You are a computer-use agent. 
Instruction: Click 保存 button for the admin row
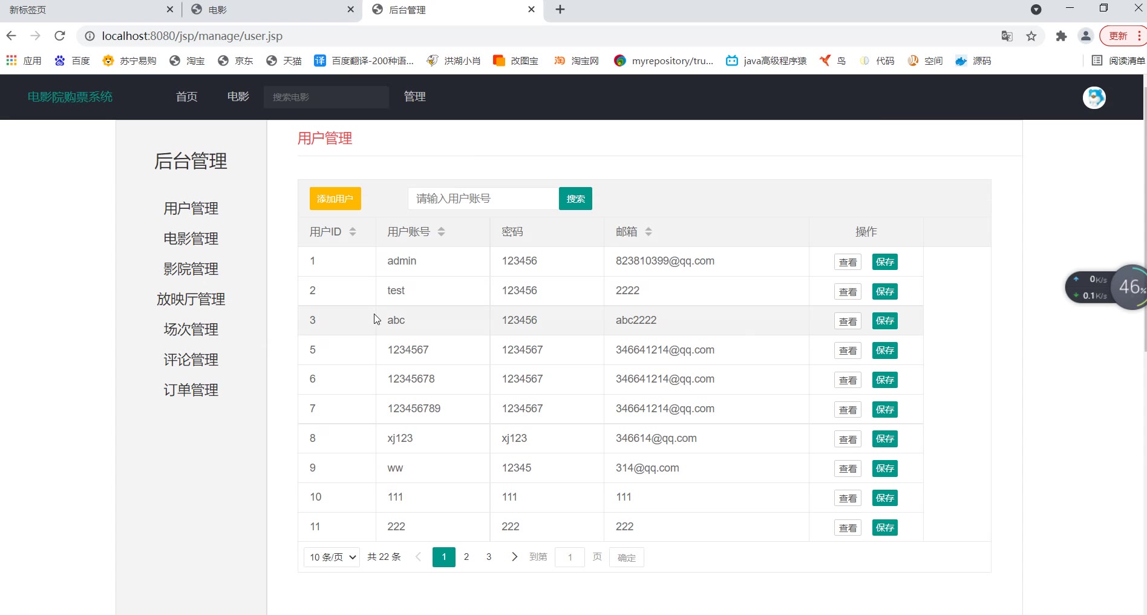[884, 262]
